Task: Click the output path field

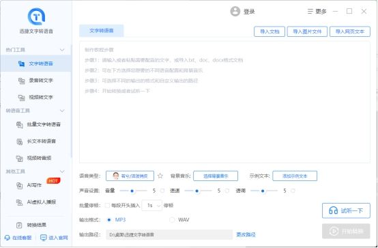Action: [169, 234]
